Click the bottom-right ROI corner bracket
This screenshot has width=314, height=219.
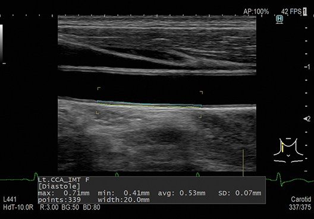(x=200, y=116)
